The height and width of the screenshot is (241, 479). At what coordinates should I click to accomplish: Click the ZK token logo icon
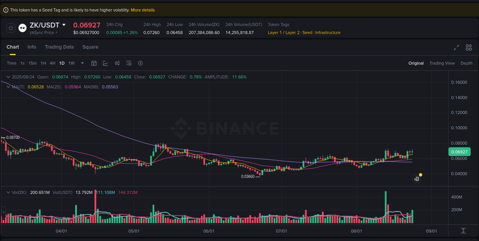pyautogui.click(x=22, y=28)
